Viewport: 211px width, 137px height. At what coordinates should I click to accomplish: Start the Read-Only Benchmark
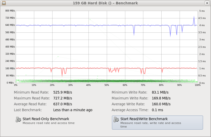click(x=46, y=119)
